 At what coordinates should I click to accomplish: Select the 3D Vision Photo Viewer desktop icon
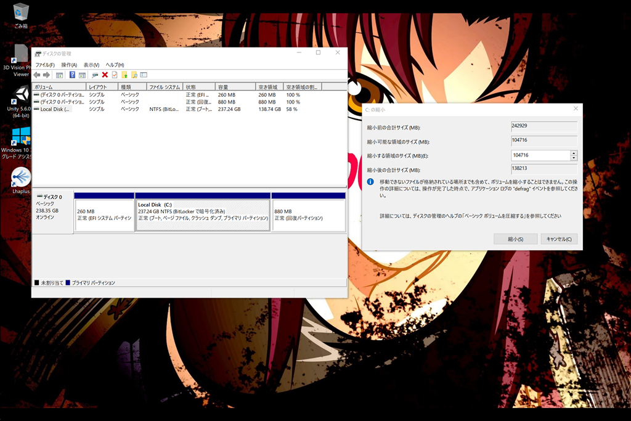tap(18, 60)
